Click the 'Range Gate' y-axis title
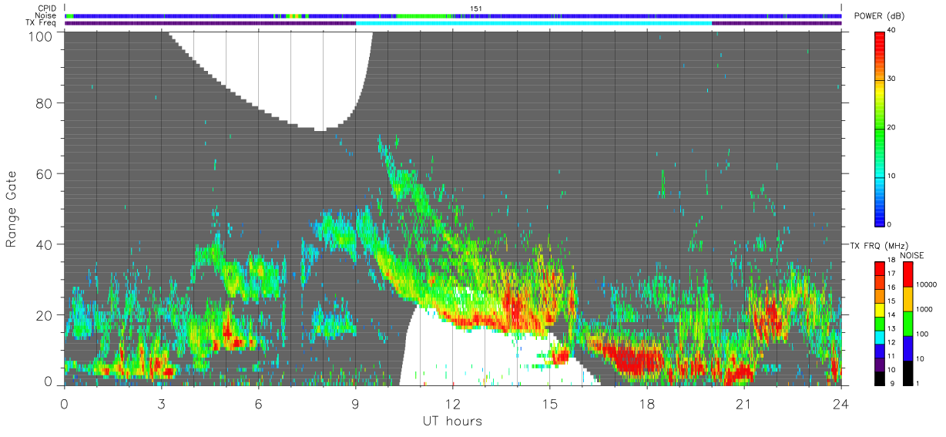 point(12,209)
